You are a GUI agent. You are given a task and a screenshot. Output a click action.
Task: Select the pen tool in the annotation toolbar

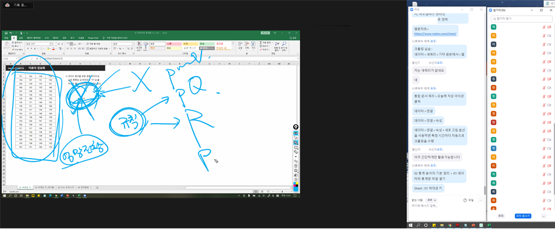296,143
